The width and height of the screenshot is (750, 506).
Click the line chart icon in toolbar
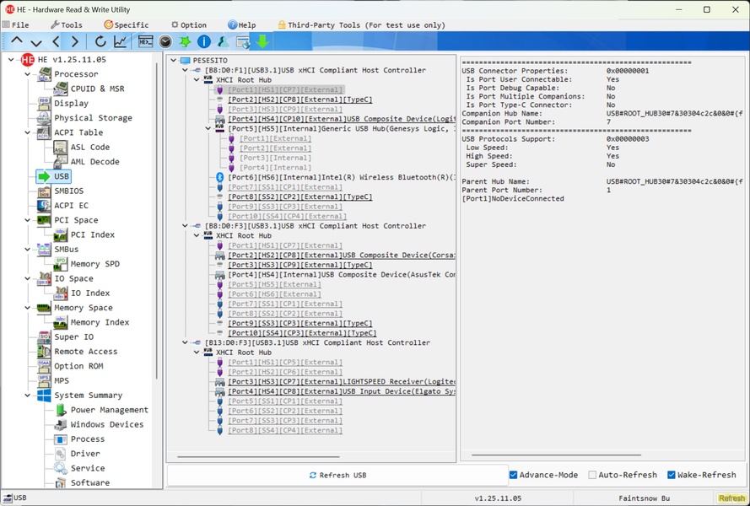coord(121,41)
